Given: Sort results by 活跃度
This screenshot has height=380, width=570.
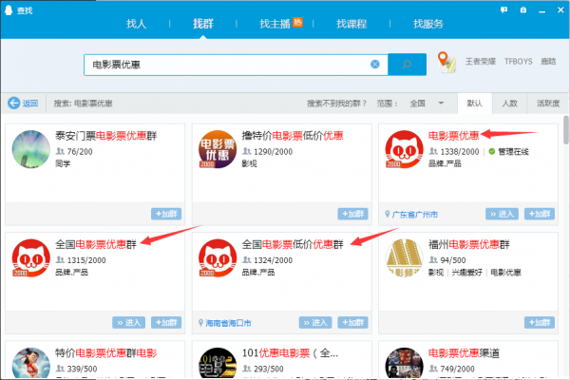Looking at the screenshot, I should [x=548, y=104].
